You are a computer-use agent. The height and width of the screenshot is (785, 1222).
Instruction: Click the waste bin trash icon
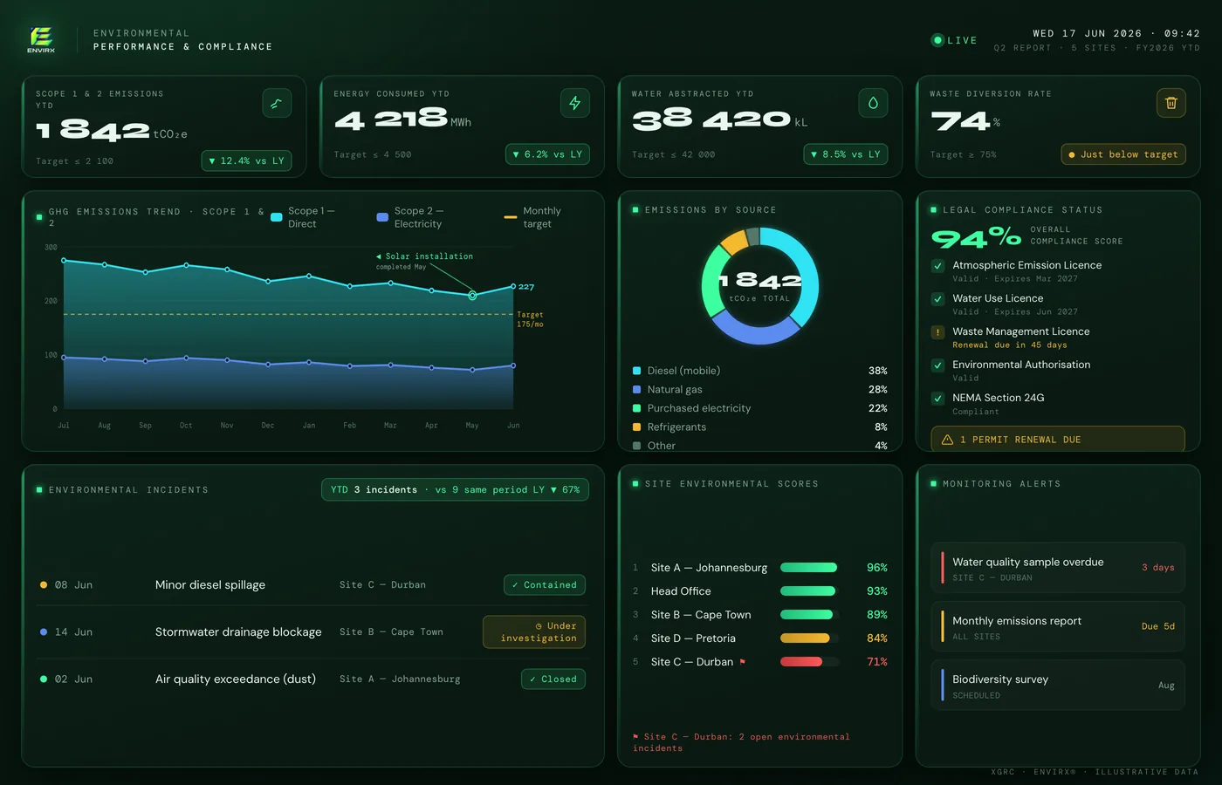click(1171, 103)
